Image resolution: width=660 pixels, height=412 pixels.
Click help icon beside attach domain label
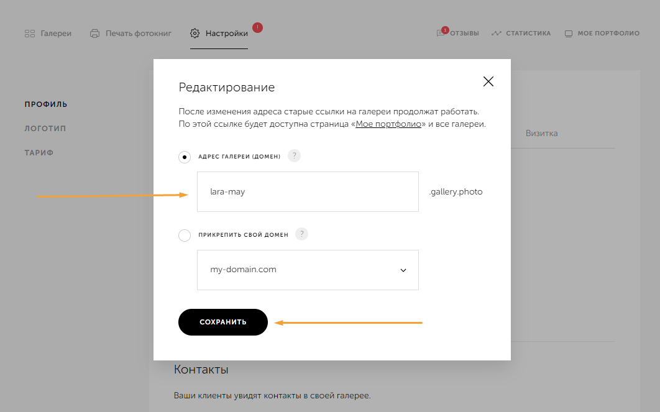click(302, 234)
